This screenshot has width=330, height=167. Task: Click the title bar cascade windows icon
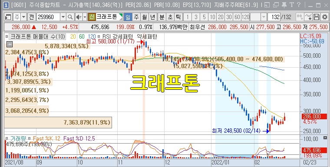click(275, 5)
